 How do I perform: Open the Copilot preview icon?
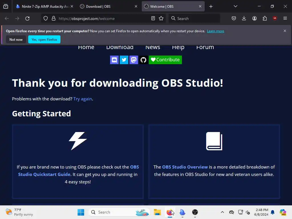[x=283, y=212]
